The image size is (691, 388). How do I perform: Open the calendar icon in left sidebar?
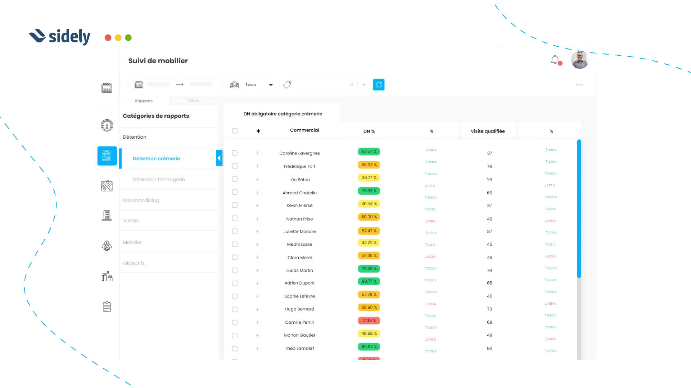[x=107, y=88]
